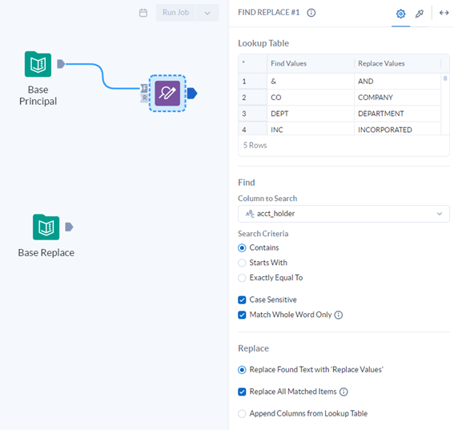Open the Column to Search acct_holder dropdown
The image size is (454, 430).
[344, 214]
